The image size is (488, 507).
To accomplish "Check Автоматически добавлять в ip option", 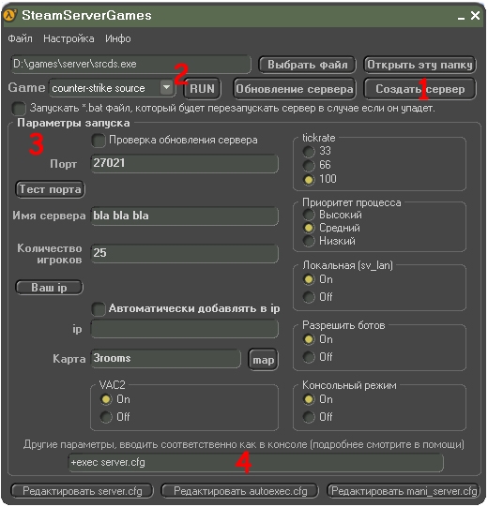I will coord(99,308).
